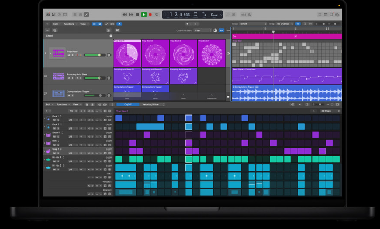The width and height of the screenshot is (380, 229).
Task: Open the Functions menu in tracks area
Action: coord(70,24)
